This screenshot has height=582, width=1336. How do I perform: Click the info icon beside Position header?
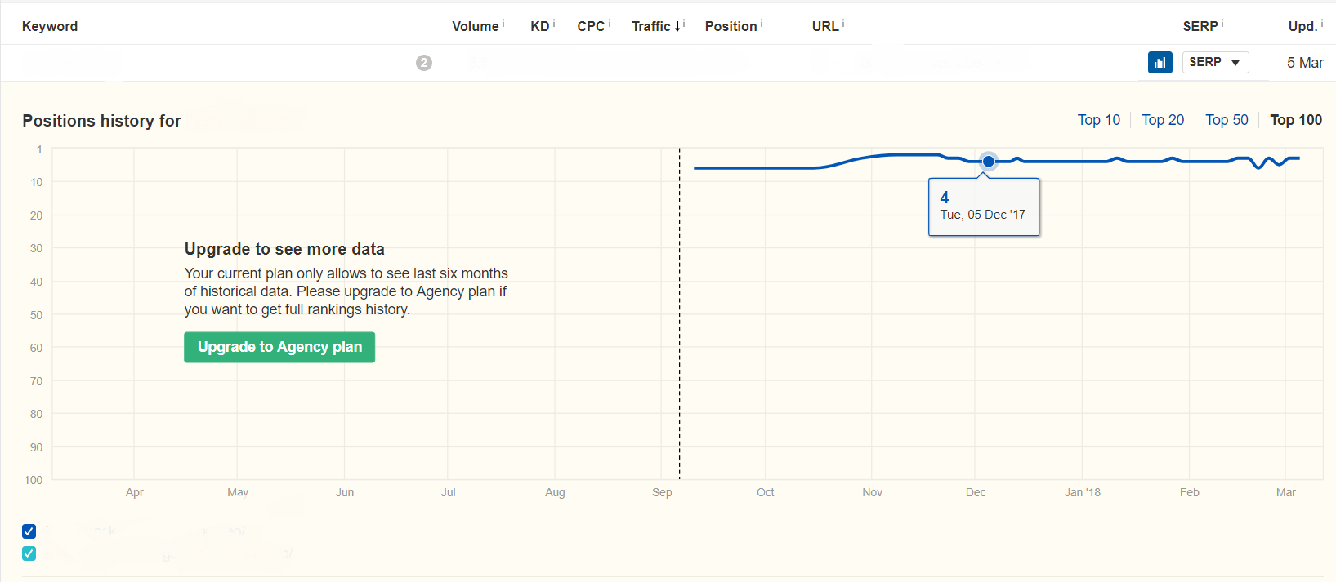coord(762,24)
